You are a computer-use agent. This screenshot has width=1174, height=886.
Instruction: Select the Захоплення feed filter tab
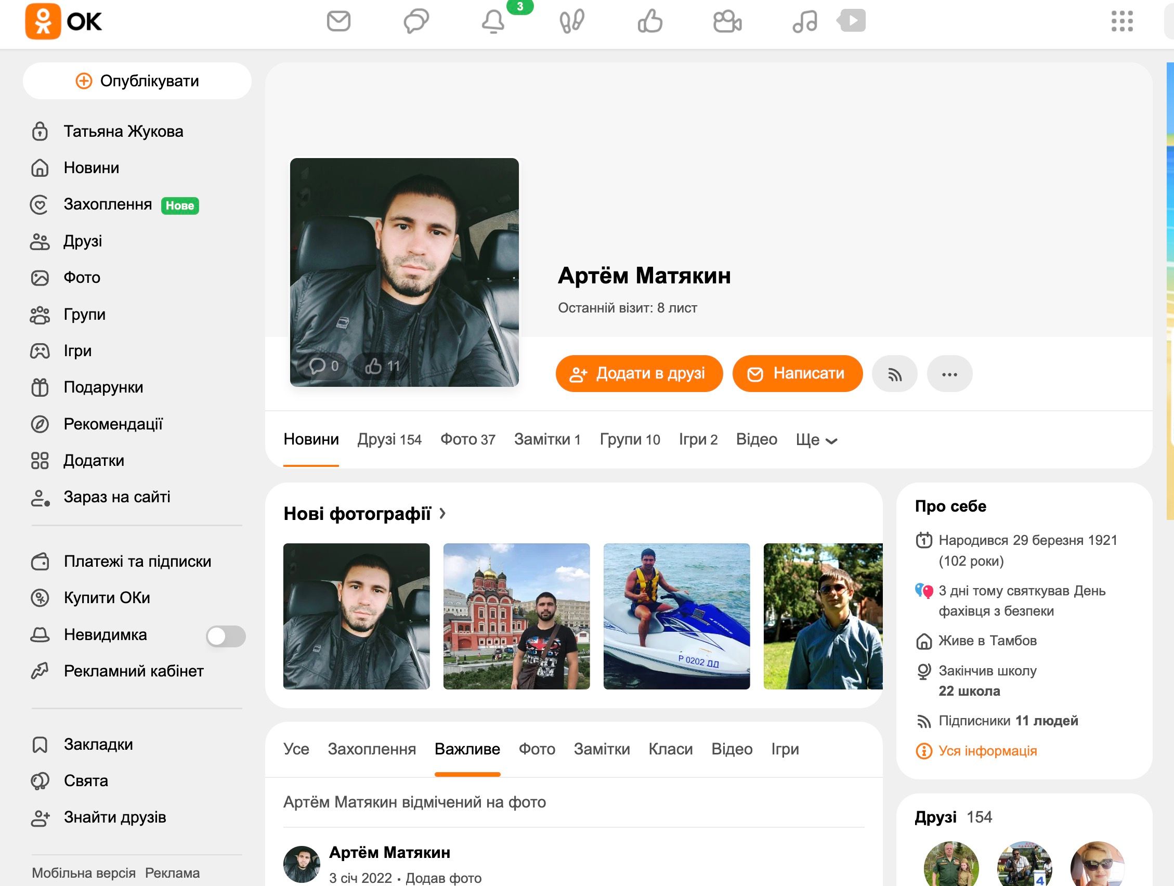point(372,749)
